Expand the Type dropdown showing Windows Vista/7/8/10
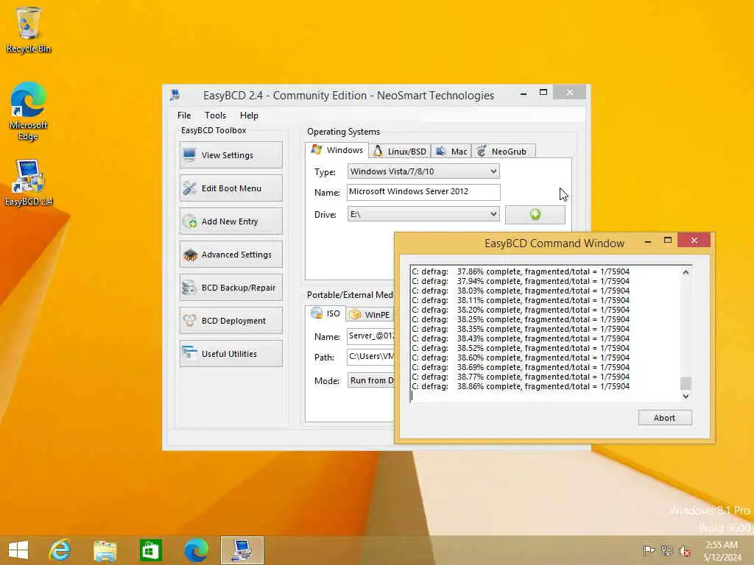 423,171
